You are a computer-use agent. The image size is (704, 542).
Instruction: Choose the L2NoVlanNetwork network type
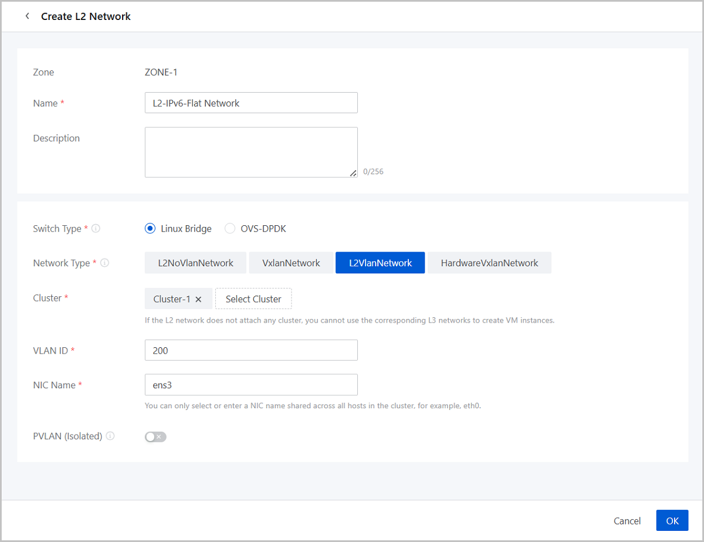click(x=195, y=263)
